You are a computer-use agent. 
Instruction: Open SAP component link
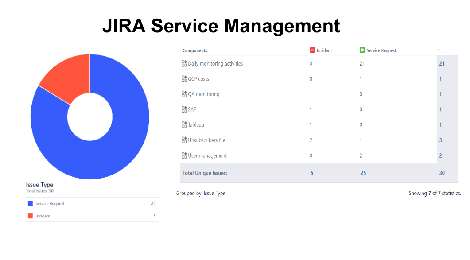point(192,109)
